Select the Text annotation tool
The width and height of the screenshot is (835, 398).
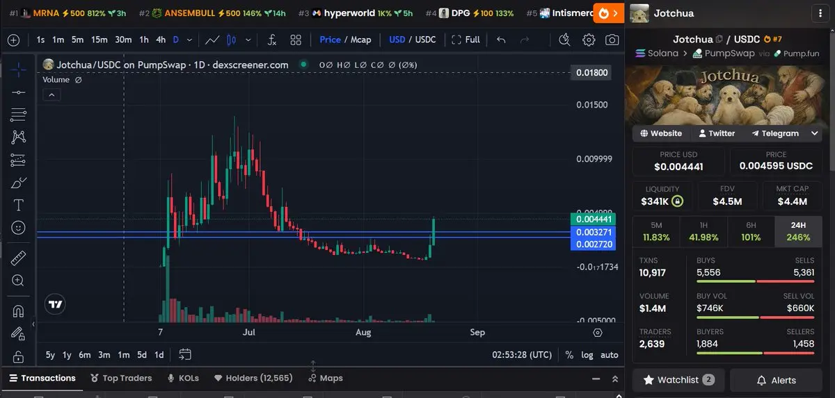[x=19, y=206]
